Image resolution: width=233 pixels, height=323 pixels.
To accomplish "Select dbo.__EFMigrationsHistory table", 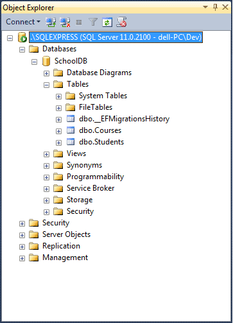I will tap(124, 119).
